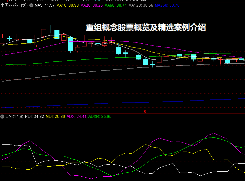Open the 中国船舶 MA indicator dropdown arrow

pyautogui.click(x=31, y=5)
